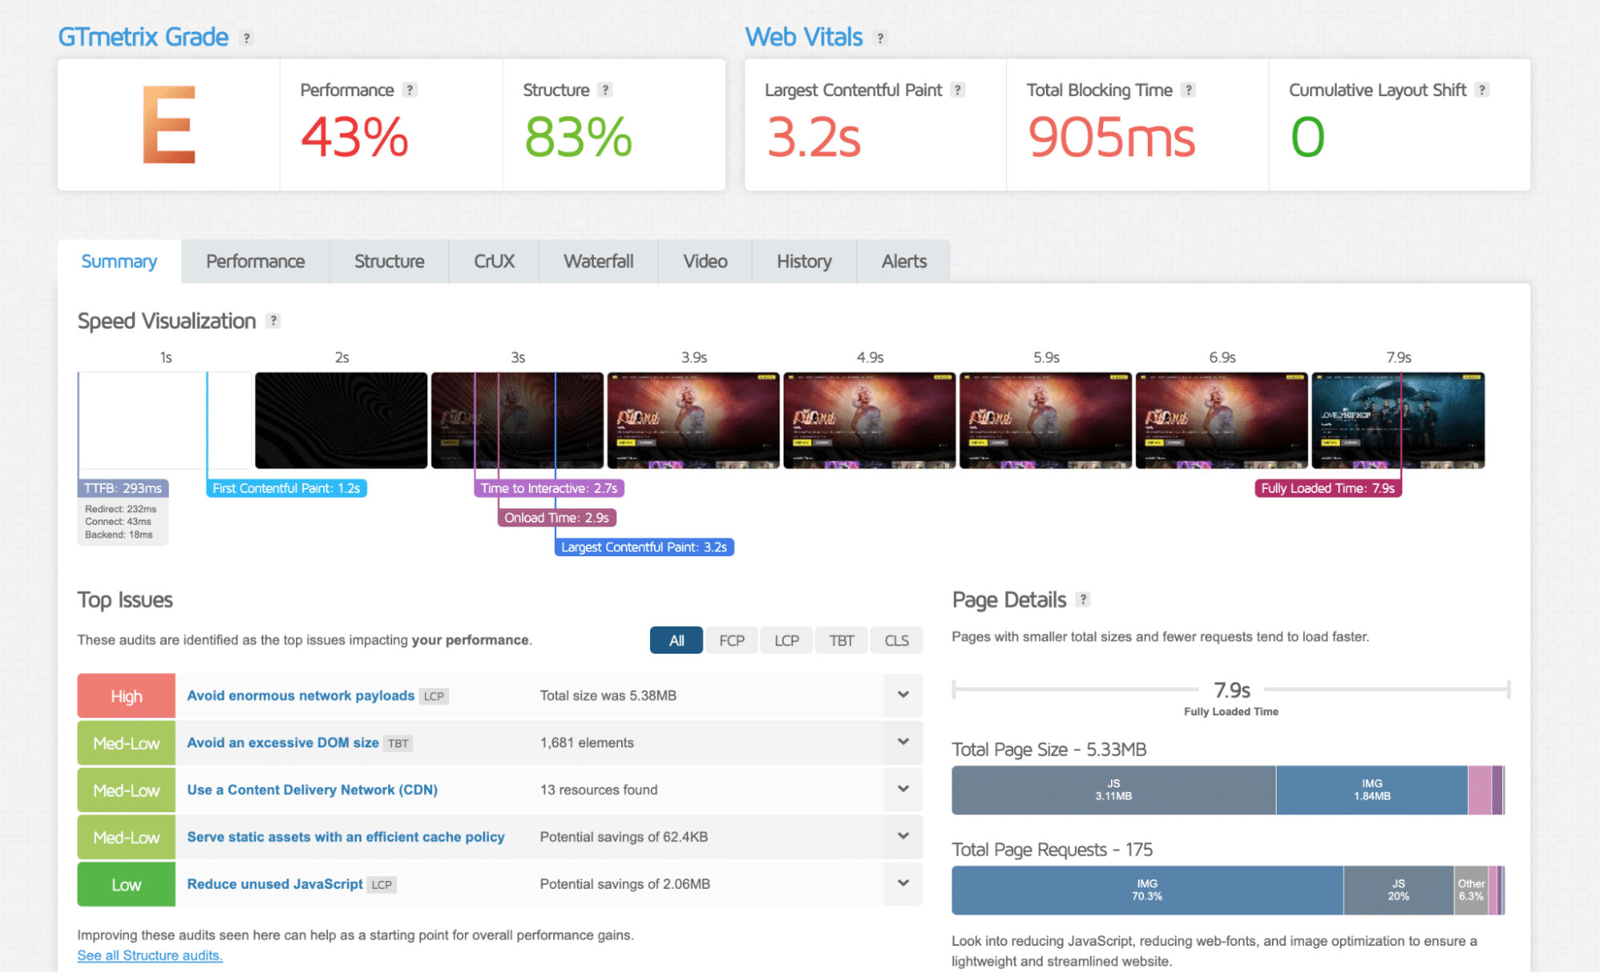Click the See all Structure audits link
The image size is (1600, 973).
click(149, 955)
